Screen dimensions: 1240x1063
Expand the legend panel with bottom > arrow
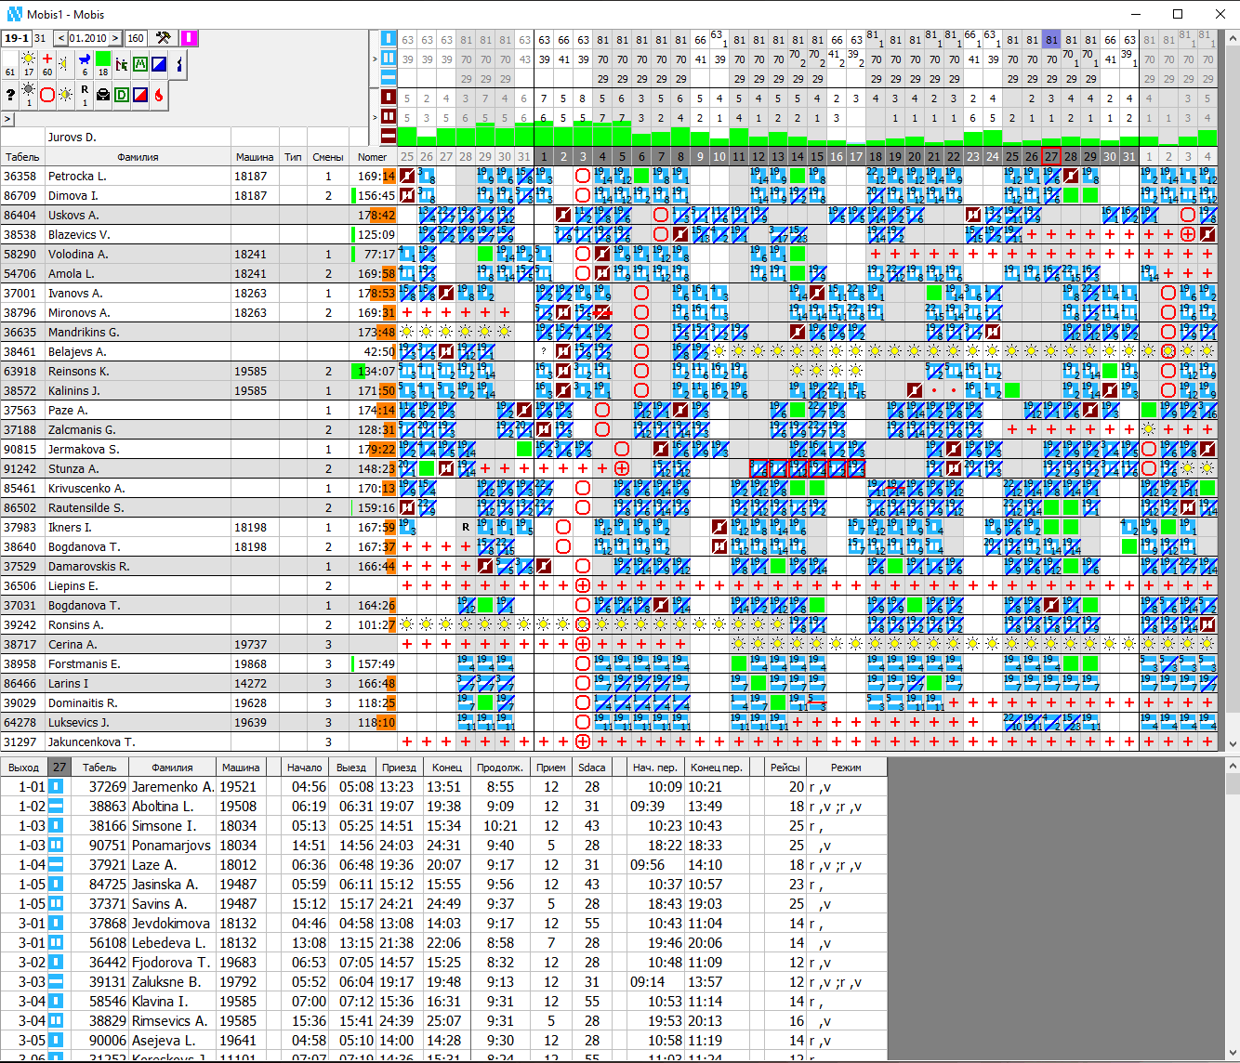tap(7, 119)
